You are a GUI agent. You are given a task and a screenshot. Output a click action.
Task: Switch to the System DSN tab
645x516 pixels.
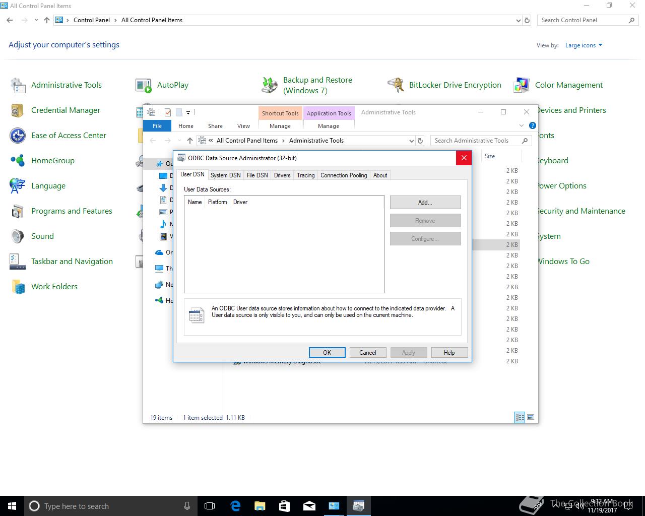click(x=225, y=175)
